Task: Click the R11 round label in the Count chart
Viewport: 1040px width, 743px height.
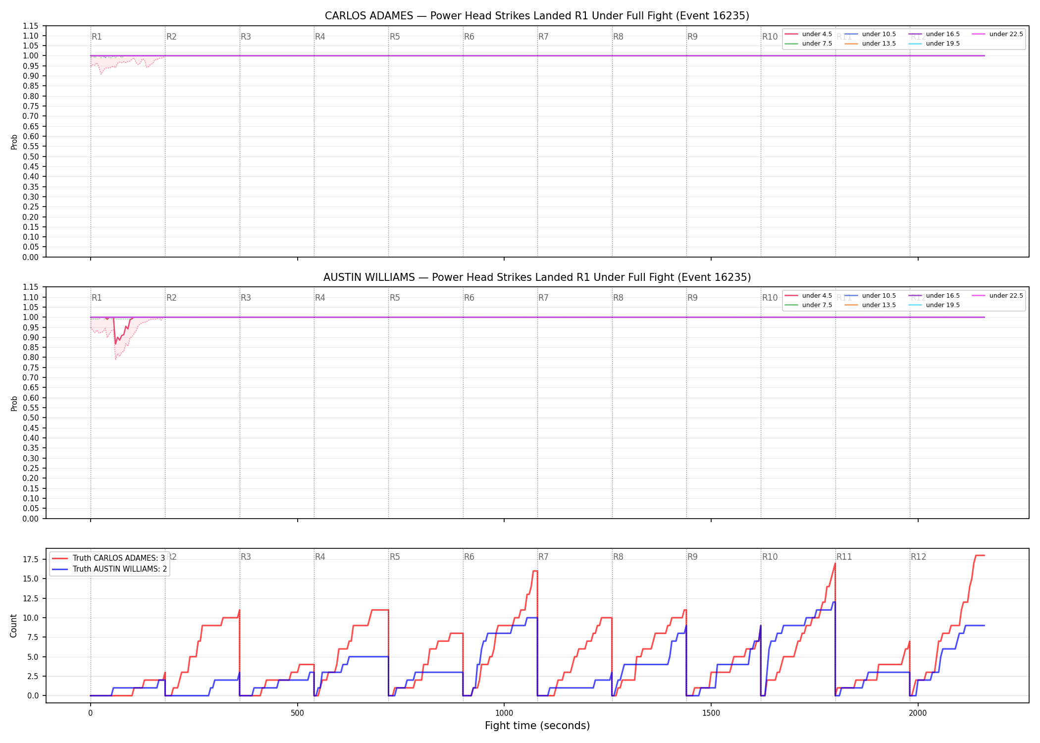Action: [x=844, y=557]
